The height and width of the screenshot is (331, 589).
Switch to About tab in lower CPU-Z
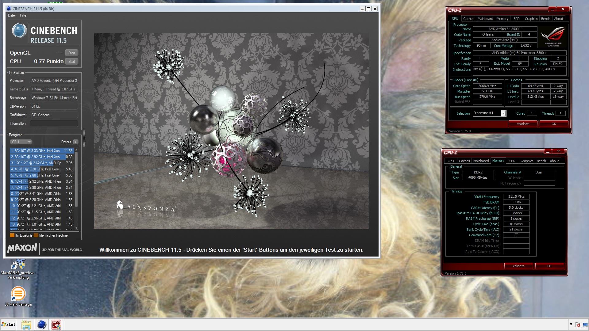554,161
